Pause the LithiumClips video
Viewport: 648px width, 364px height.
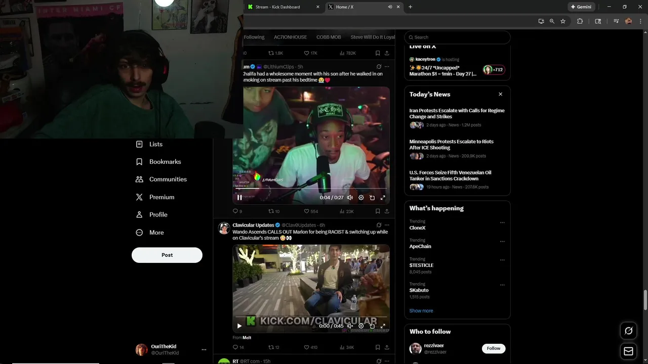pyautogui.click(x=239, y=198)
